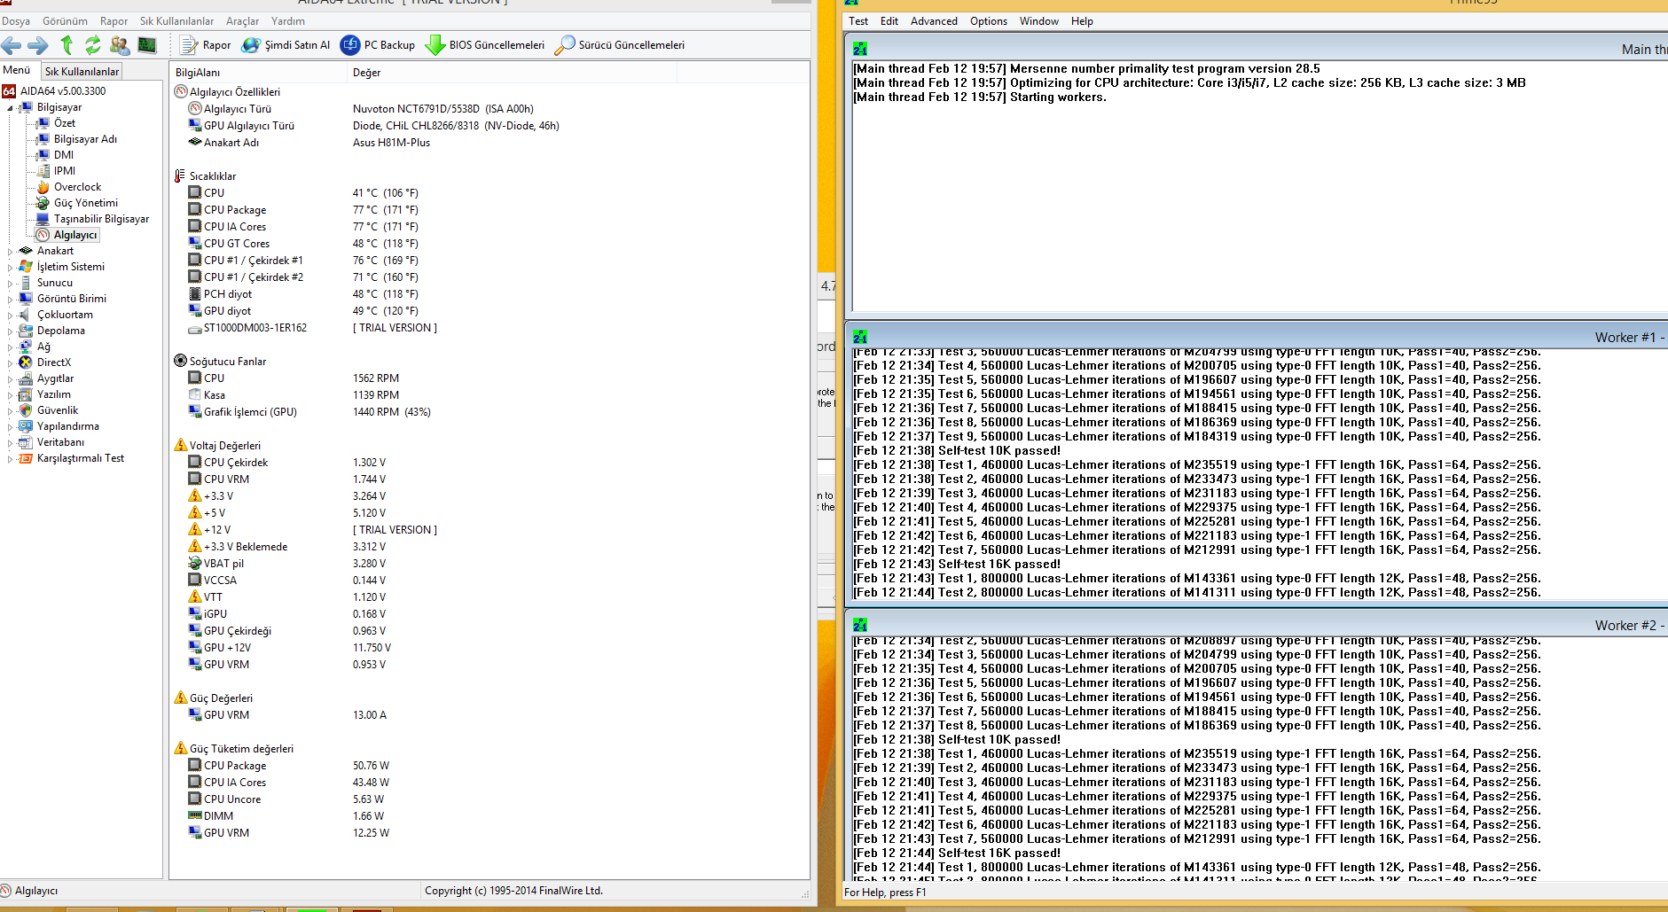This screenshot has width=1668, height=912.
Task: Expand the Çokluortam tree node
Action: pyautogui.click(x=10, y=316)
